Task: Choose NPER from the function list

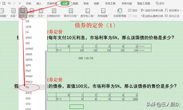Action: pos(32,60)
